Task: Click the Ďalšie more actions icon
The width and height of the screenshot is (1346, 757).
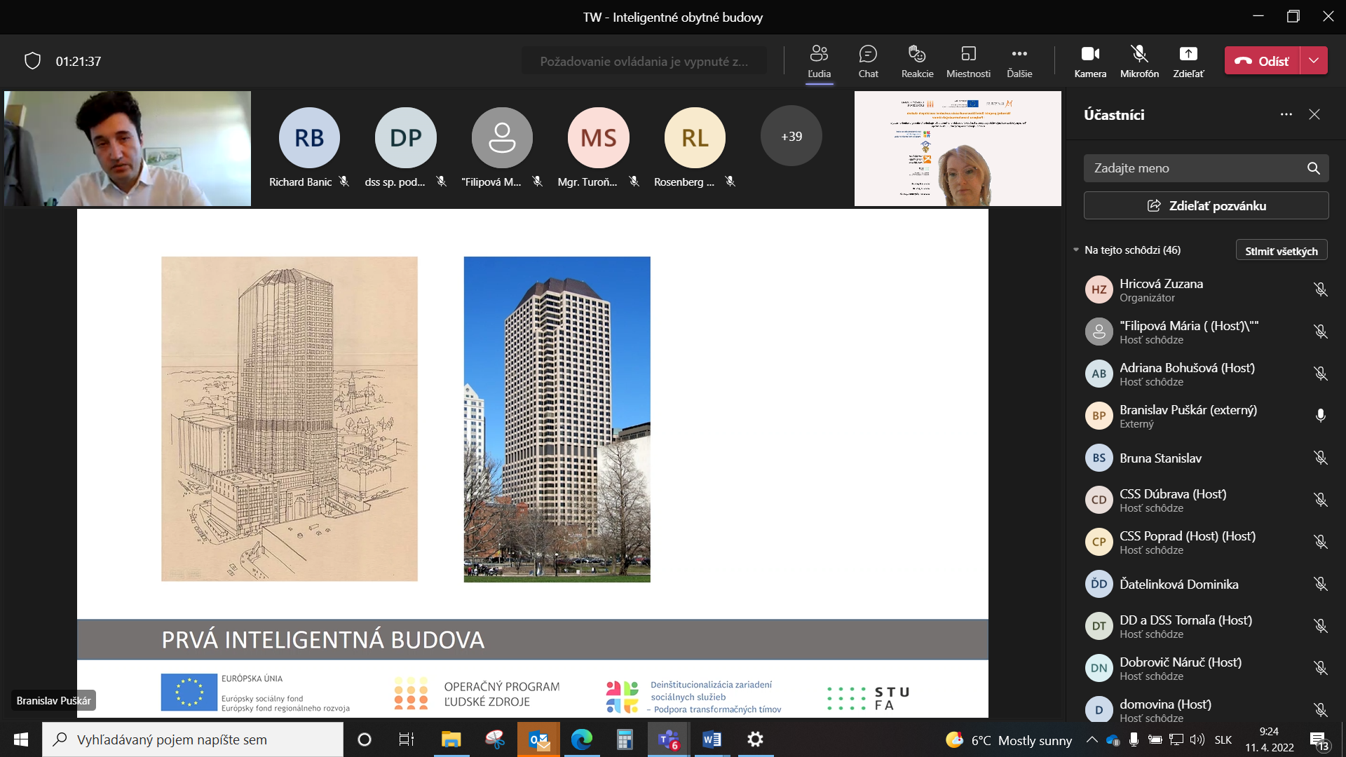Action: pyautogui.click(x=1019, y=61)
